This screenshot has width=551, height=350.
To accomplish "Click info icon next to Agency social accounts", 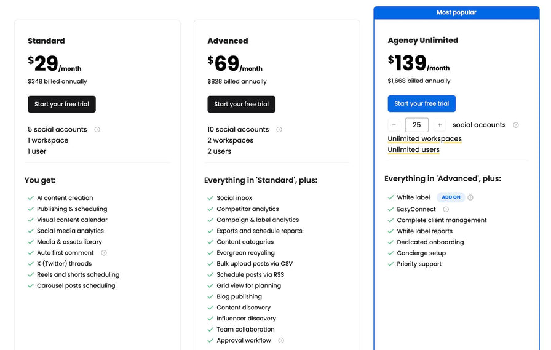I will 516,125.
